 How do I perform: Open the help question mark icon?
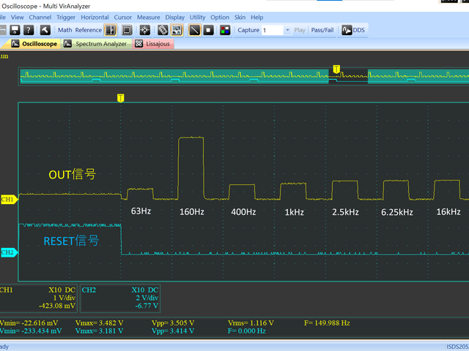pos(28,30)
